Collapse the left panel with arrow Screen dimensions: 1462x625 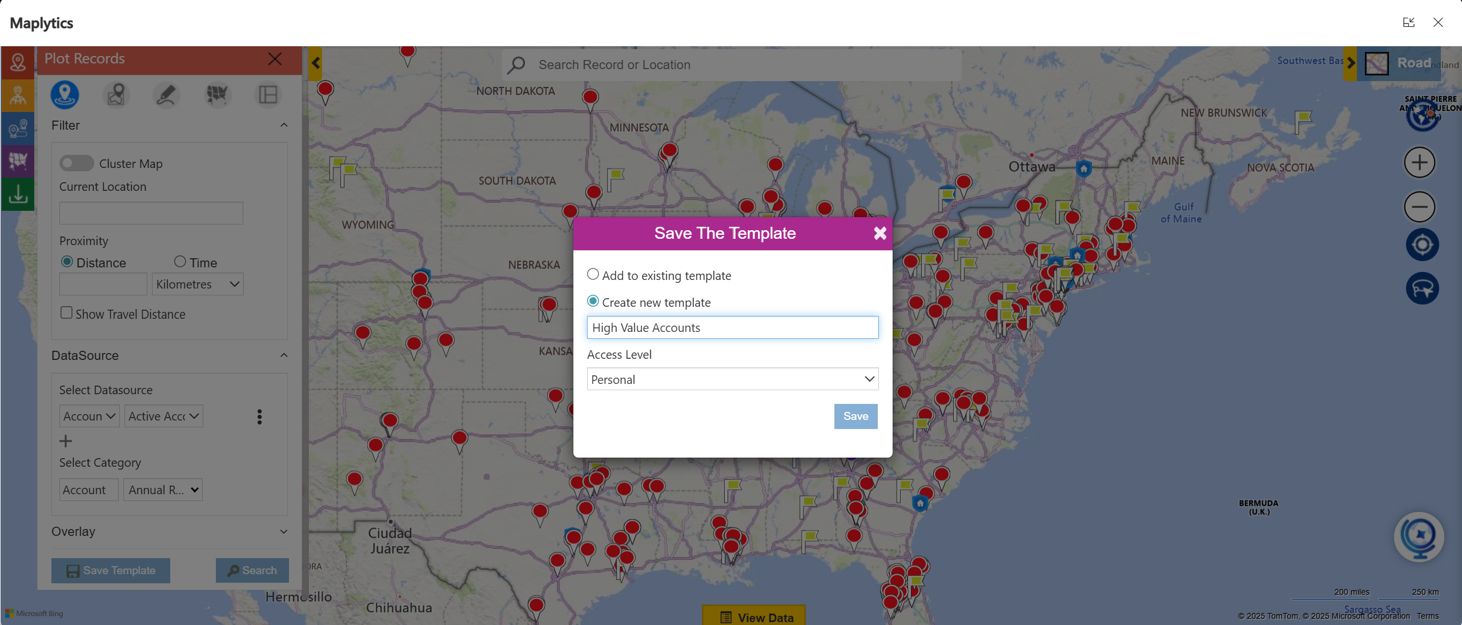coord(315,63)
